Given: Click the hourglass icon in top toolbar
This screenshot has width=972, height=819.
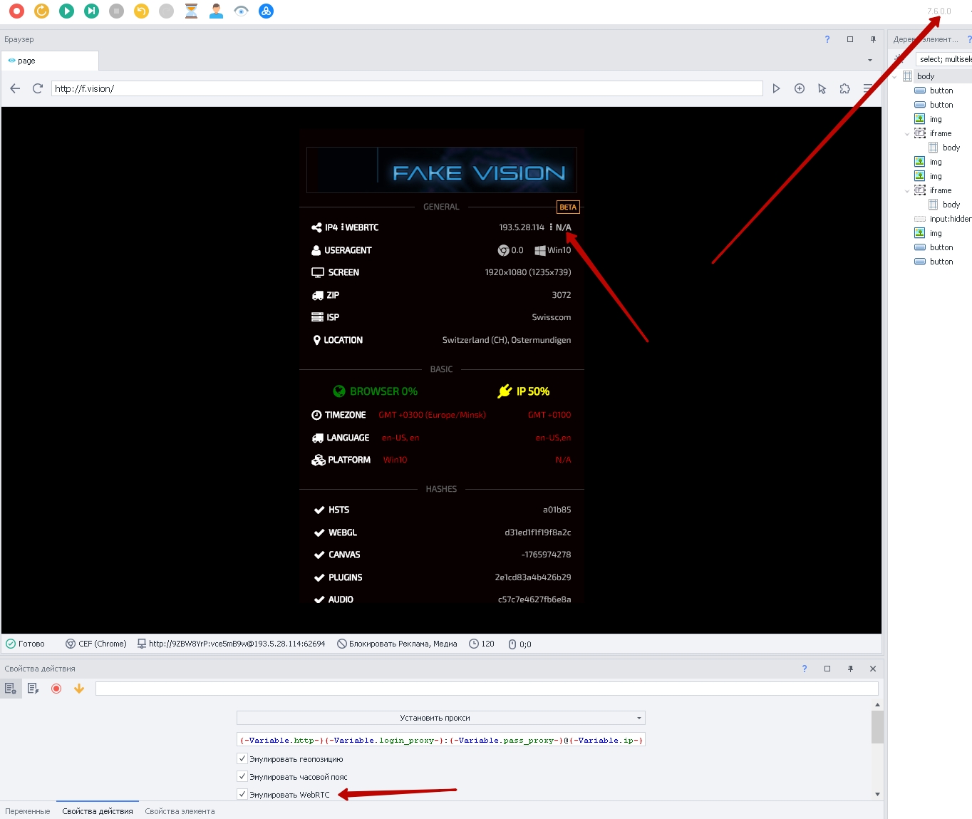Looking at the screenshot, I should click(191, 11).
